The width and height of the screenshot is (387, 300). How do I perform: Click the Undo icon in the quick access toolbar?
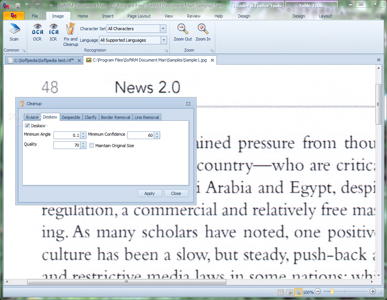click(x=28, y=5)
